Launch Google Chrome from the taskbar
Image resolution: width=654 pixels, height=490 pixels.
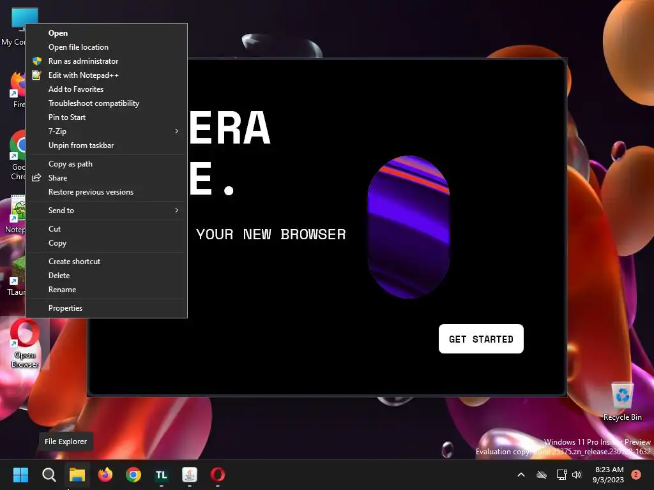coord(133,475)
